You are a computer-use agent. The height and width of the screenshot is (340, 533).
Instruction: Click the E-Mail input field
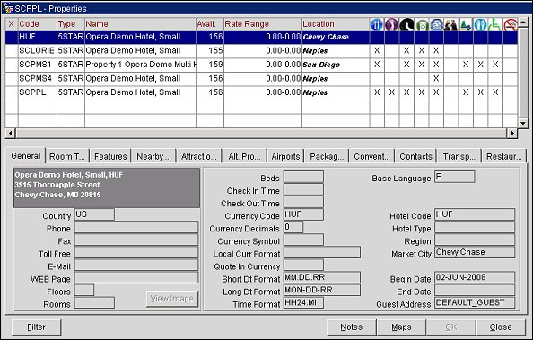(x=136, y=265)
